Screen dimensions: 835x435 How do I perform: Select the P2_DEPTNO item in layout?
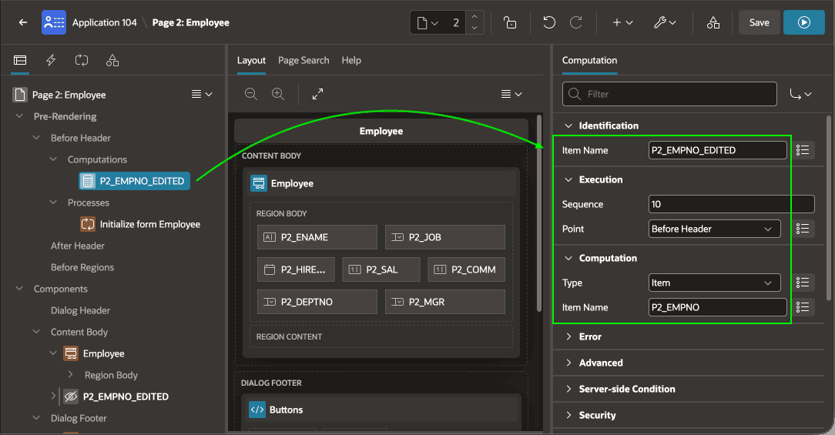[x=317, y=302]
